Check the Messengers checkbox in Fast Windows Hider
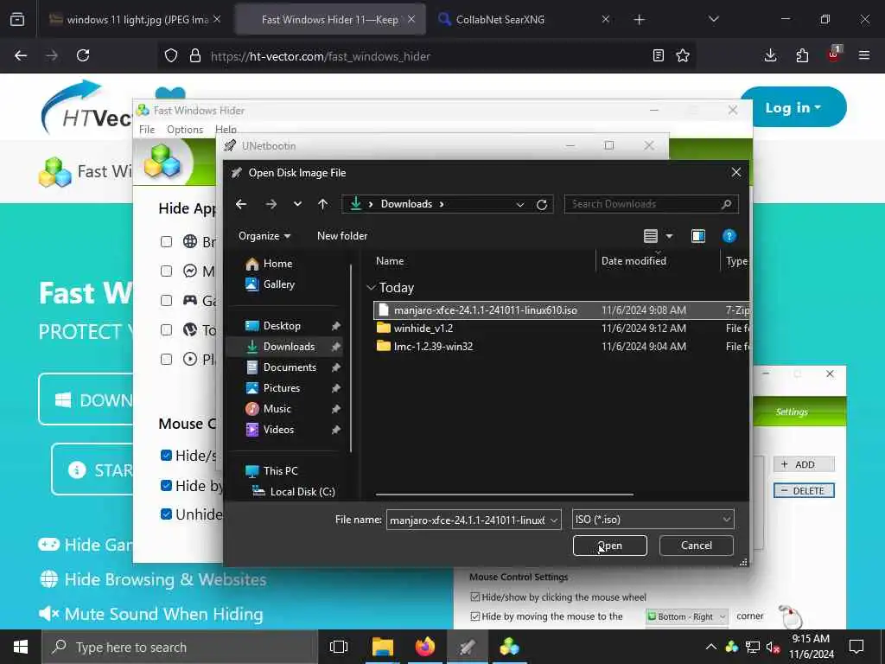This screenshot has width=885, height=664. [x=166, y=271]
